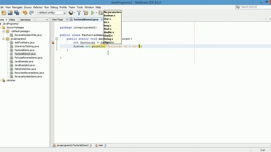
Task: Open the Refactor menu
Action: tap(38, 8)
